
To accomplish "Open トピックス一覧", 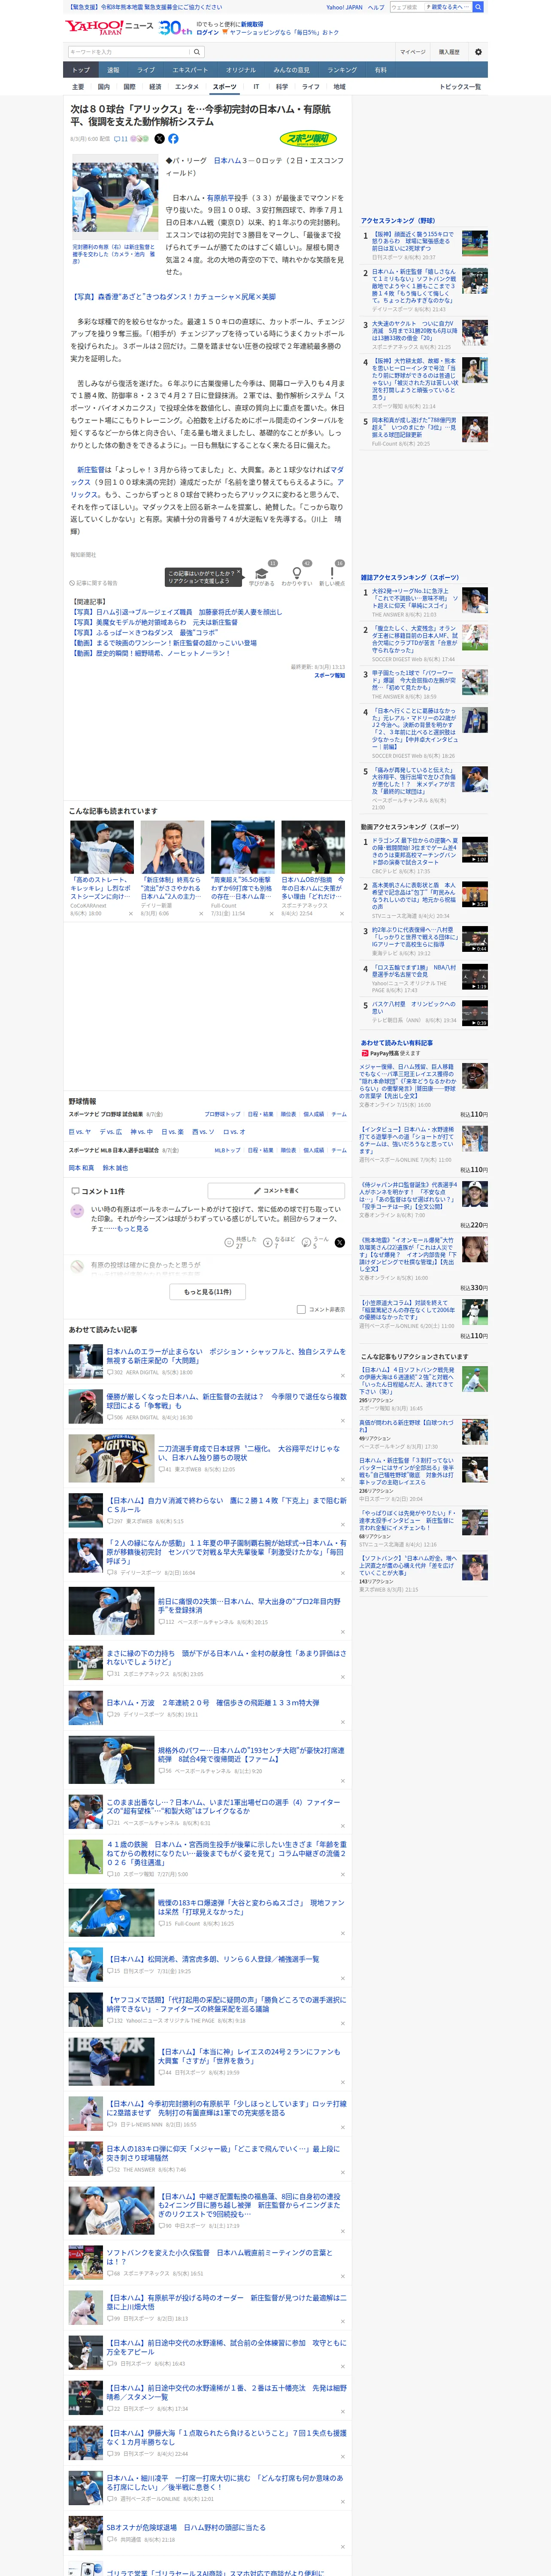I will point(460,87).
